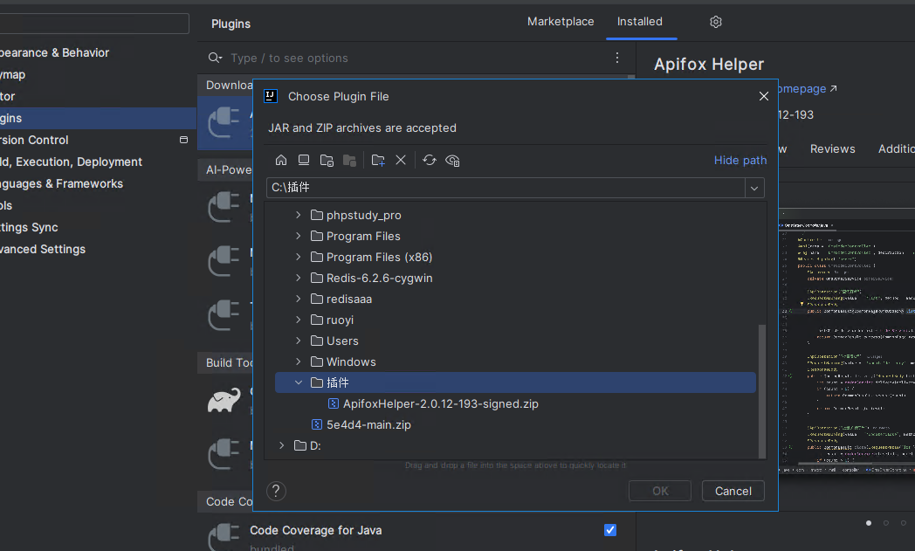Open the path history dropdown
Viewport: 915px width, 551px height.
tap(754, 188)
